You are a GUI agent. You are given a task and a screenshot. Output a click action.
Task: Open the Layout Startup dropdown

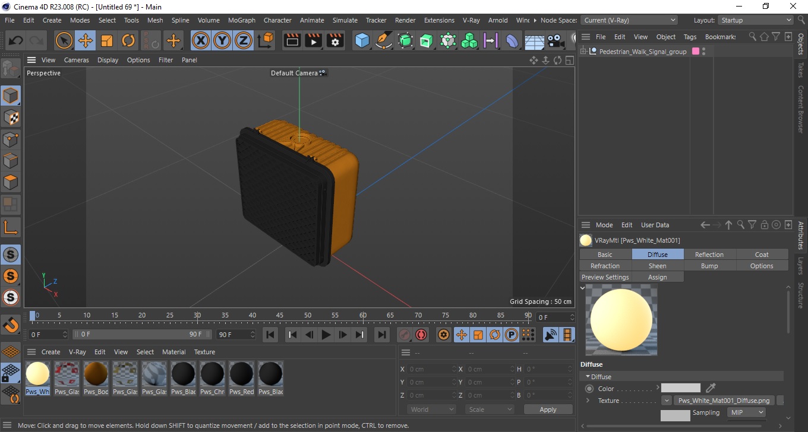click(755, 20)
